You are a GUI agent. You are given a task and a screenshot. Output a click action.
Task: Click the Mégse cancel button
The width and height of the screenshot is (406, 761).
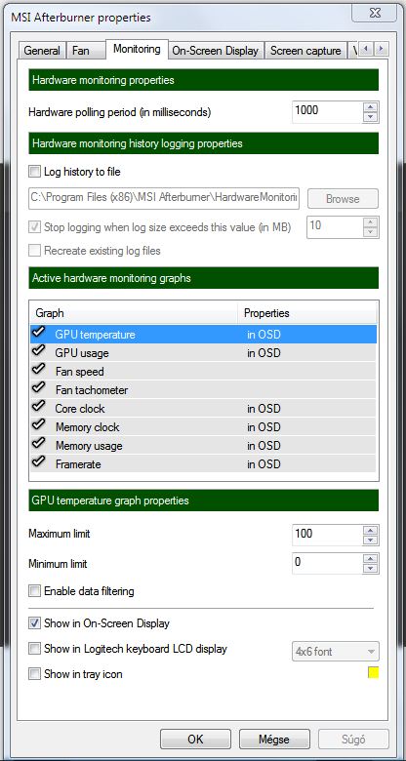click(x=274, y=740)
